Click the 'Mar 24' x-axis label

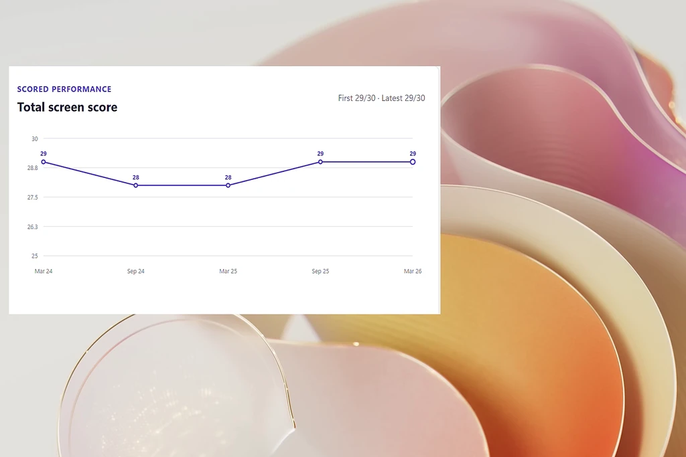(x=44, y=271)
